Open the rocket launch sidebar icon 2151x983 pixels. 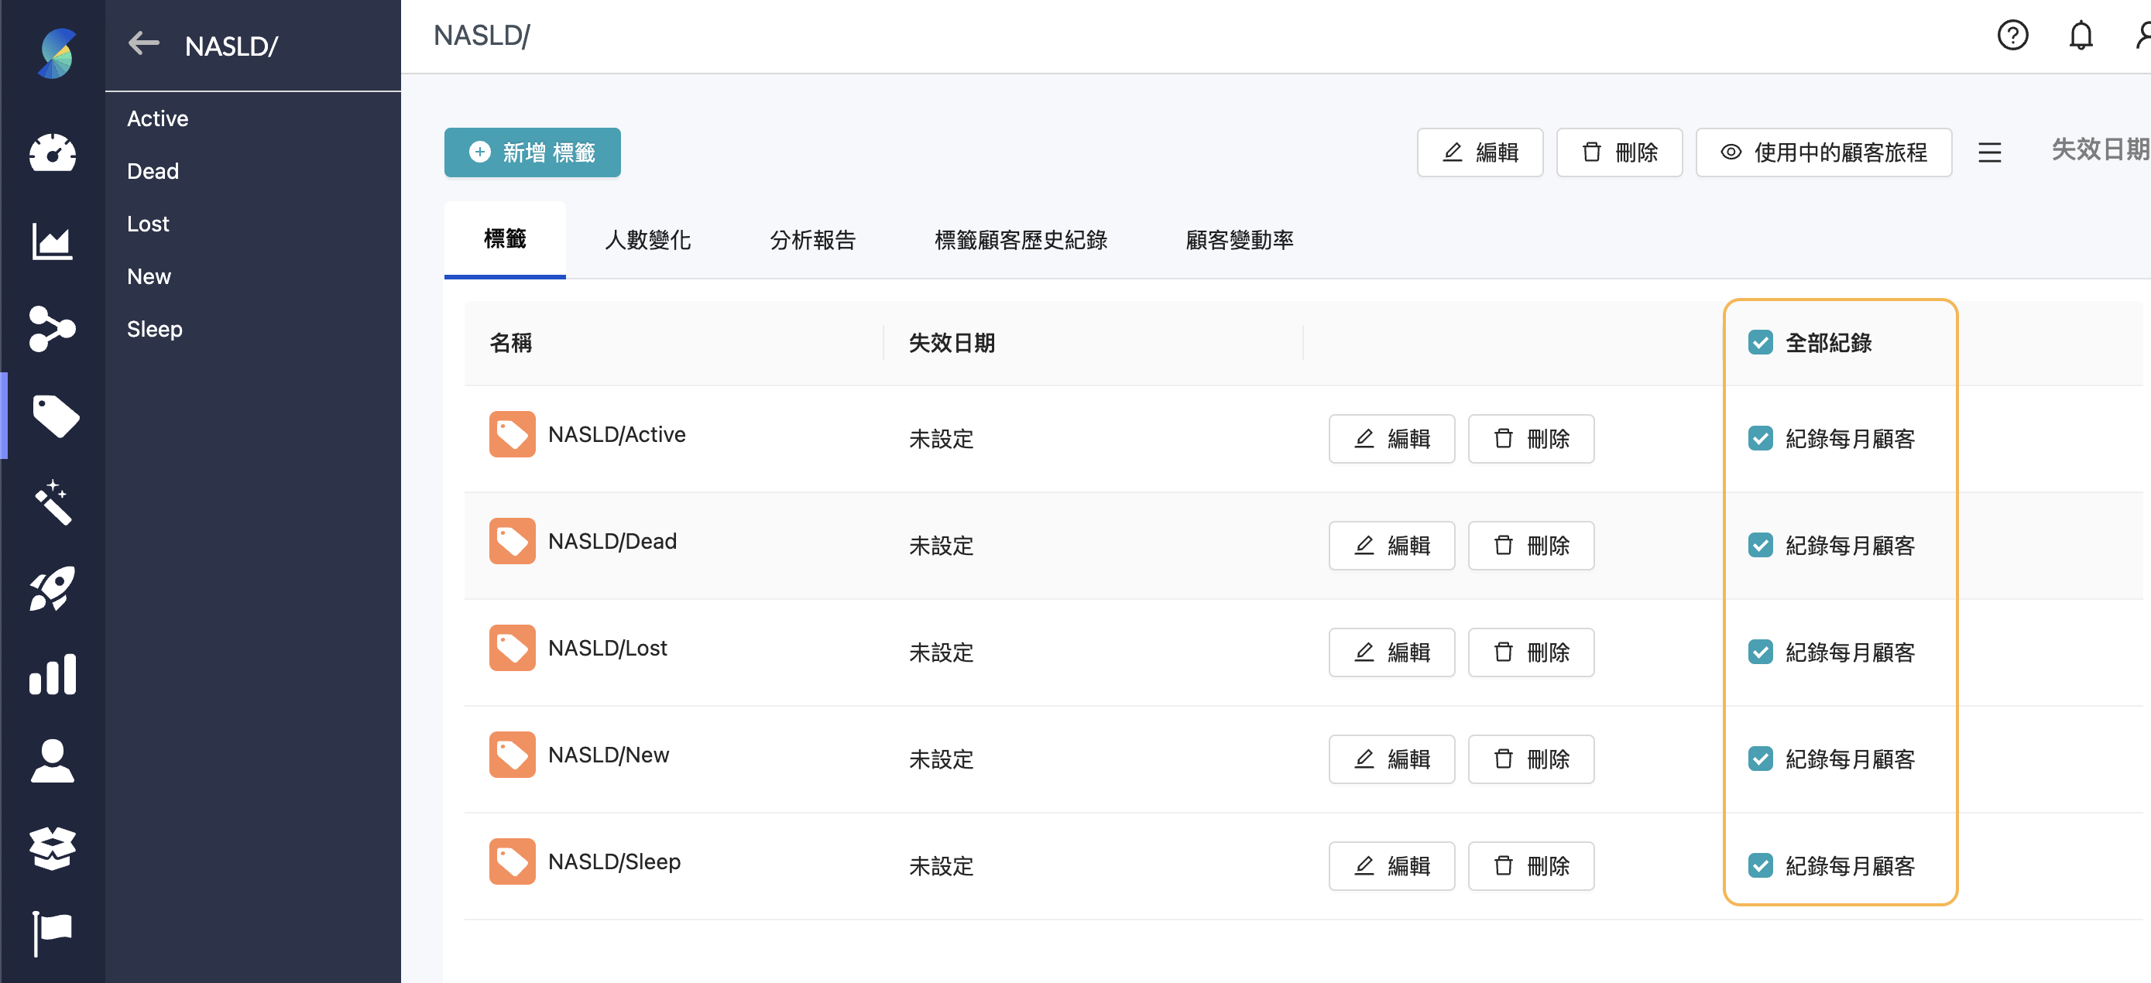[x=53, y=589]
